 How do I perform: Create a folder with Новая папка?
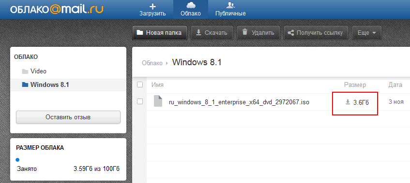[x=160, y=33]
